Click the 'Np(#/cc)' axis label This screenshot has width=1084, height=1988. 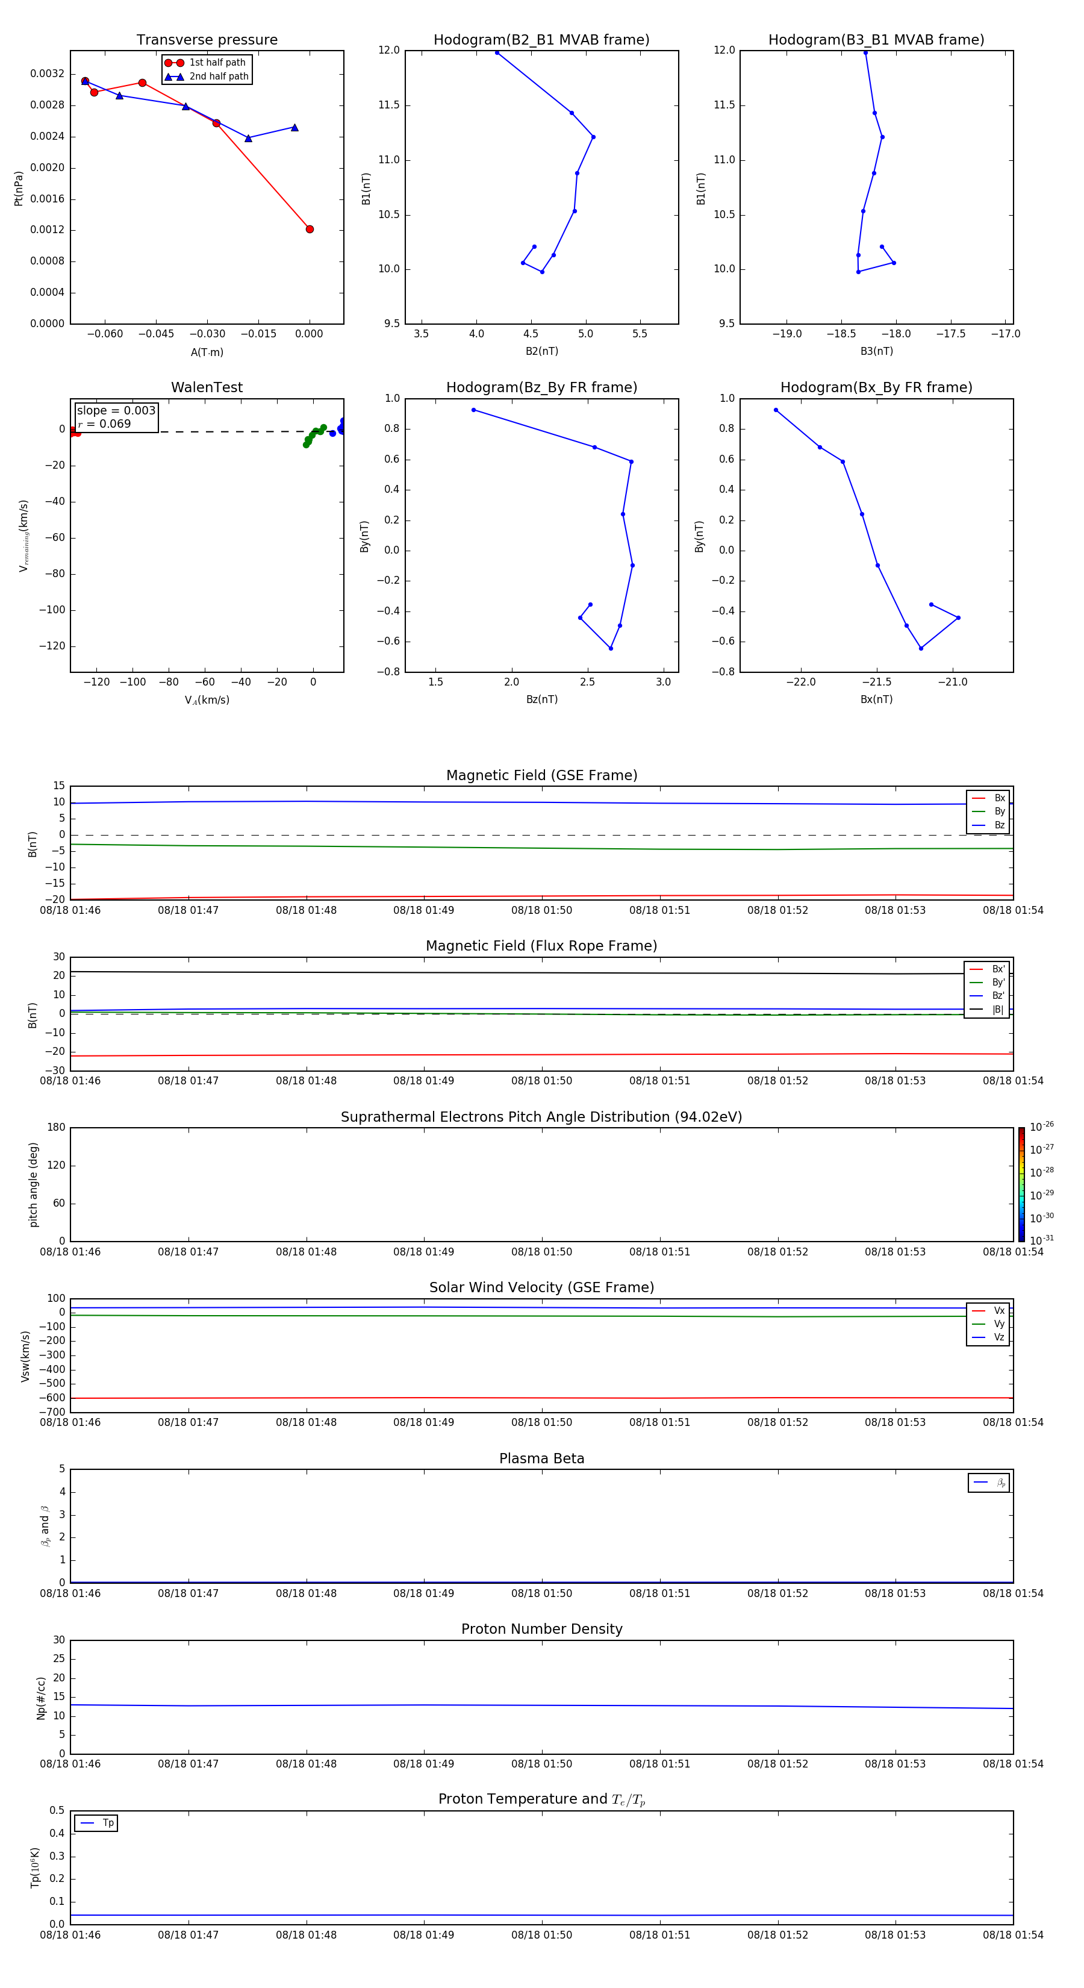[x=41, y=1697]
